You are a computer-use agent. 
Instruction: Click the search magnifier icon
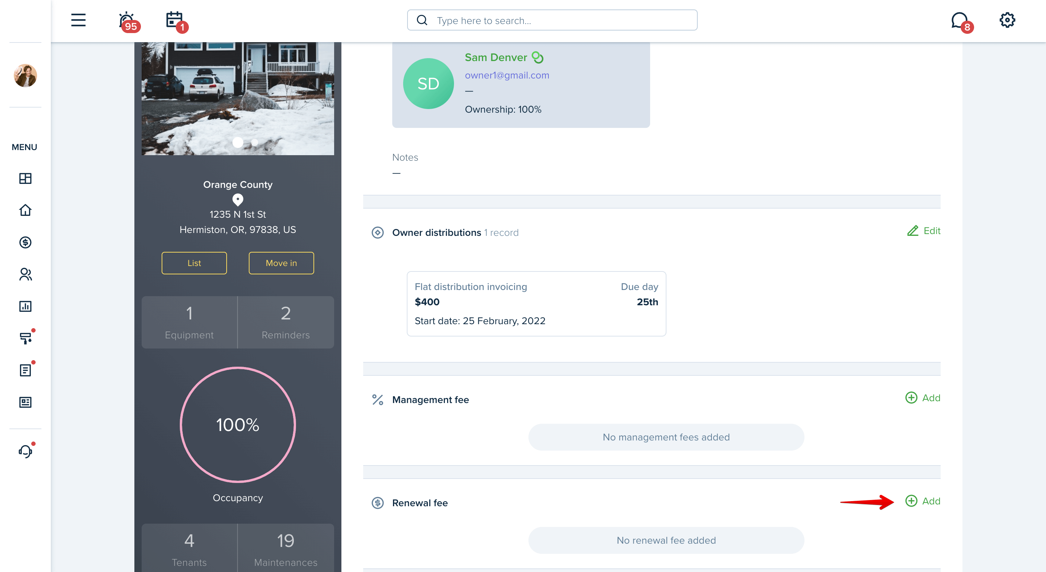tap(422, 20)
